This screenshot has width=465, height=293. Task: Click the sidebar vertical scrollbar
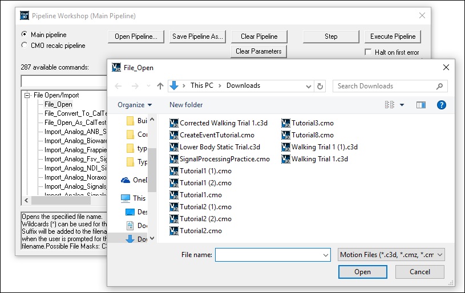[x=152, y=171]
